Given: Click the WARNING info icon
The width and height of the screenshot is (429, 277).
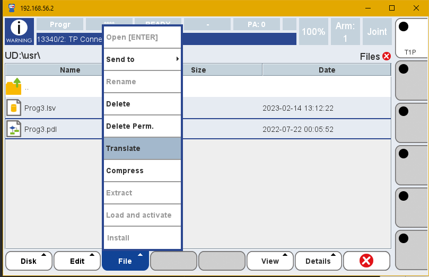Looking at the screenshot, I should coord(19,32).
